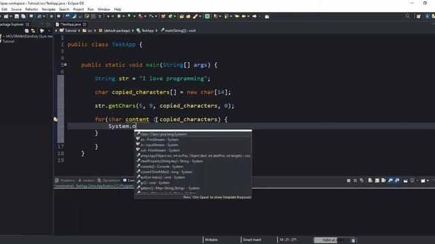Click the Quick Access magnifier icon
435x244 pixels.
(408, 16)
